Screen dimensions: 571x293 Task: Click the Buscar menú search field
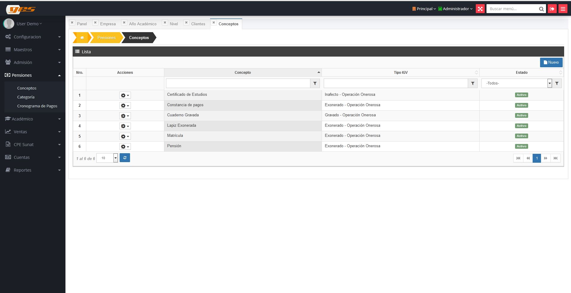point(512,9)
